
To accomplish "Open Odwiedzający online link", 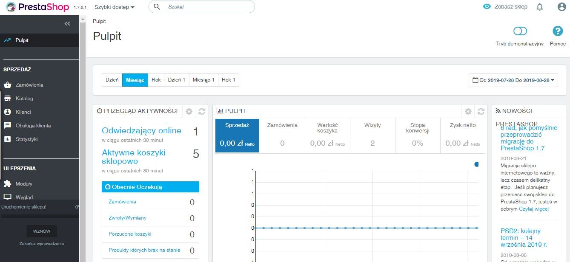I will click(x=141, y=131).
